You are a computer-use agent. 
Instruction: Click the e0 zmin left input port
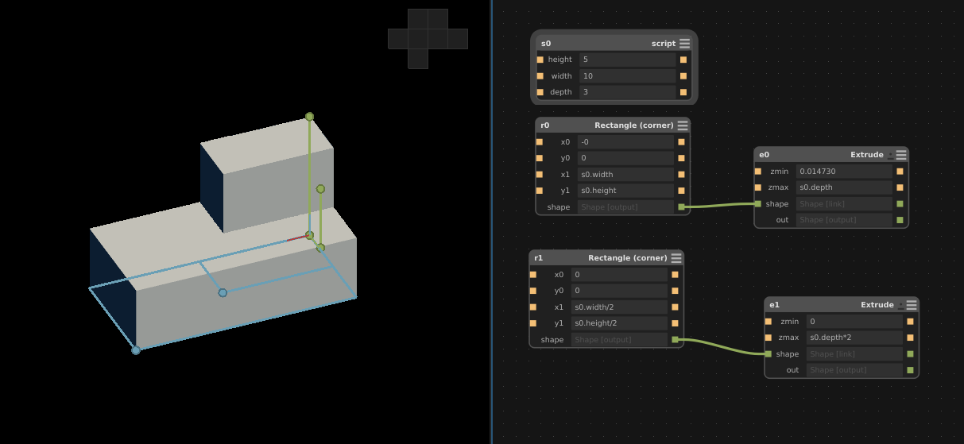click(x=757, y=172)
